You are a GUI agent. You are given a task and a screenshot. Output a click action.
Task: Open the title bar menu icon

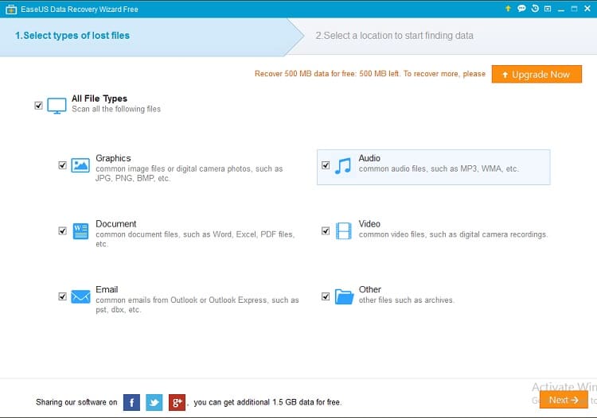pos(548,9)
